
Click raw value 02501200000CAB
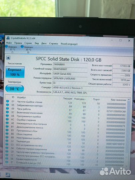point(116,111)
